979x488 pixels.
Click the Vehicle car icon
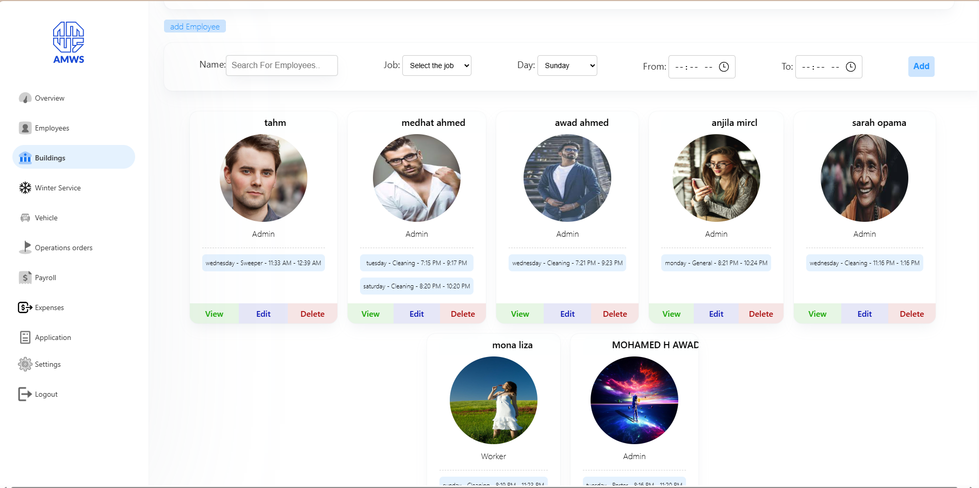click(x=25, y=218)
